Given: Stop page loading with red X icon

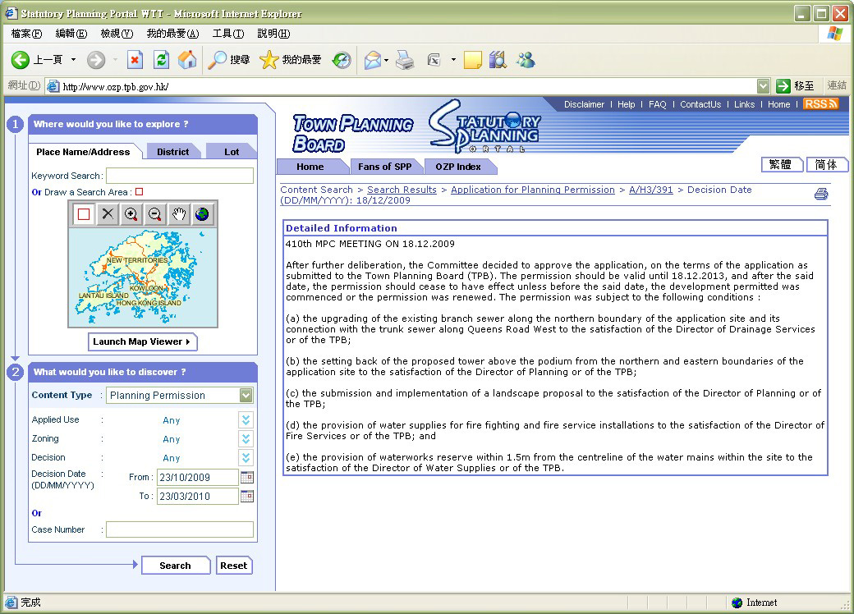Looking at the screenshot, I should [x=135, y=60].
